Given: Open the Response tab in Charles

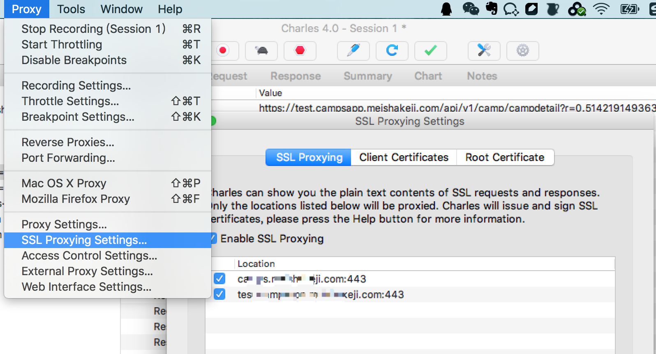Looking at the screenshot, I should [x=296, y=76].
